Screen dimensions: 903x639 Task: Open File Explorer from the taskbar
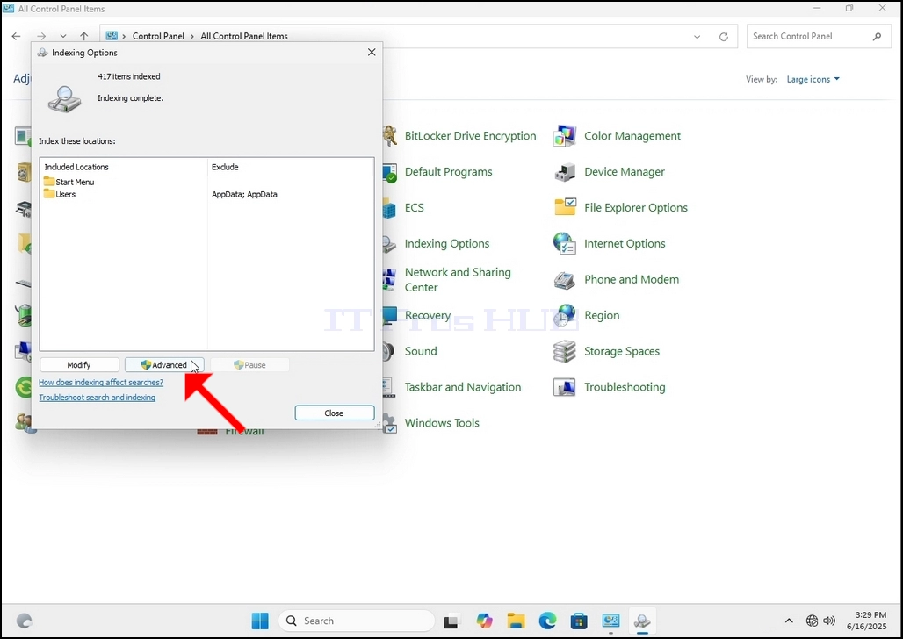516,621
